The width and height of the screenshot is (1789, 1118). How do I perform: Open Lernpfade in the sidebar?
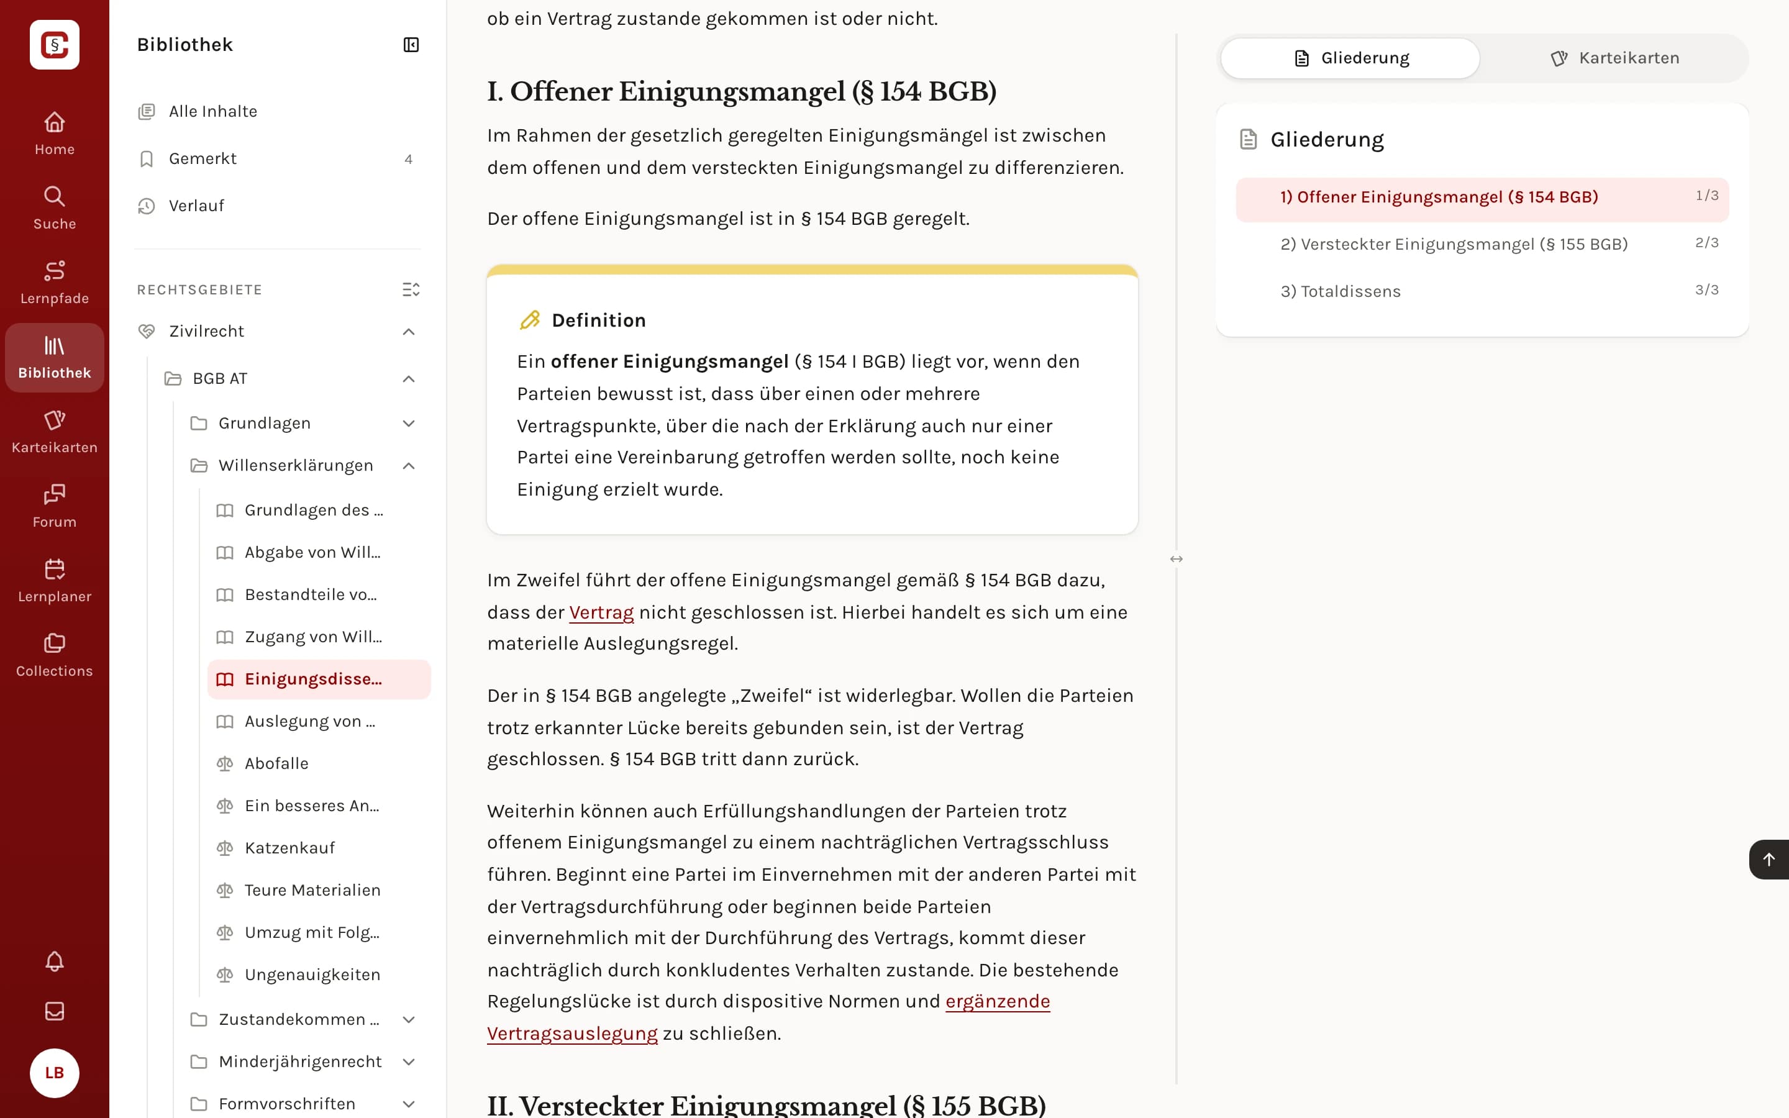[x=55, y=283]
